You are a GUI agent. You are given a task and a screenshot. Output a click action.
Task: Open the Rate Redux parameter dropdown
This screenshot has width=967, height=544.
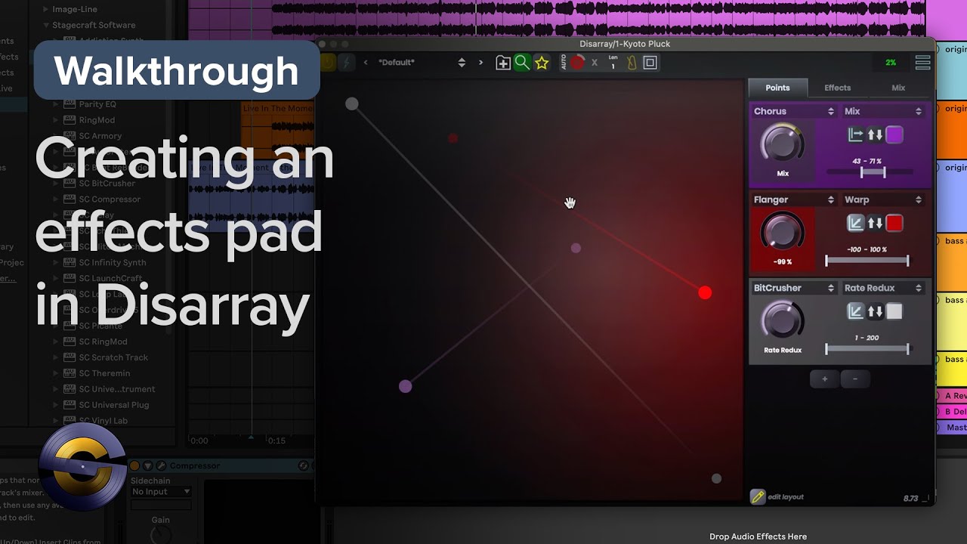(884, 288)
